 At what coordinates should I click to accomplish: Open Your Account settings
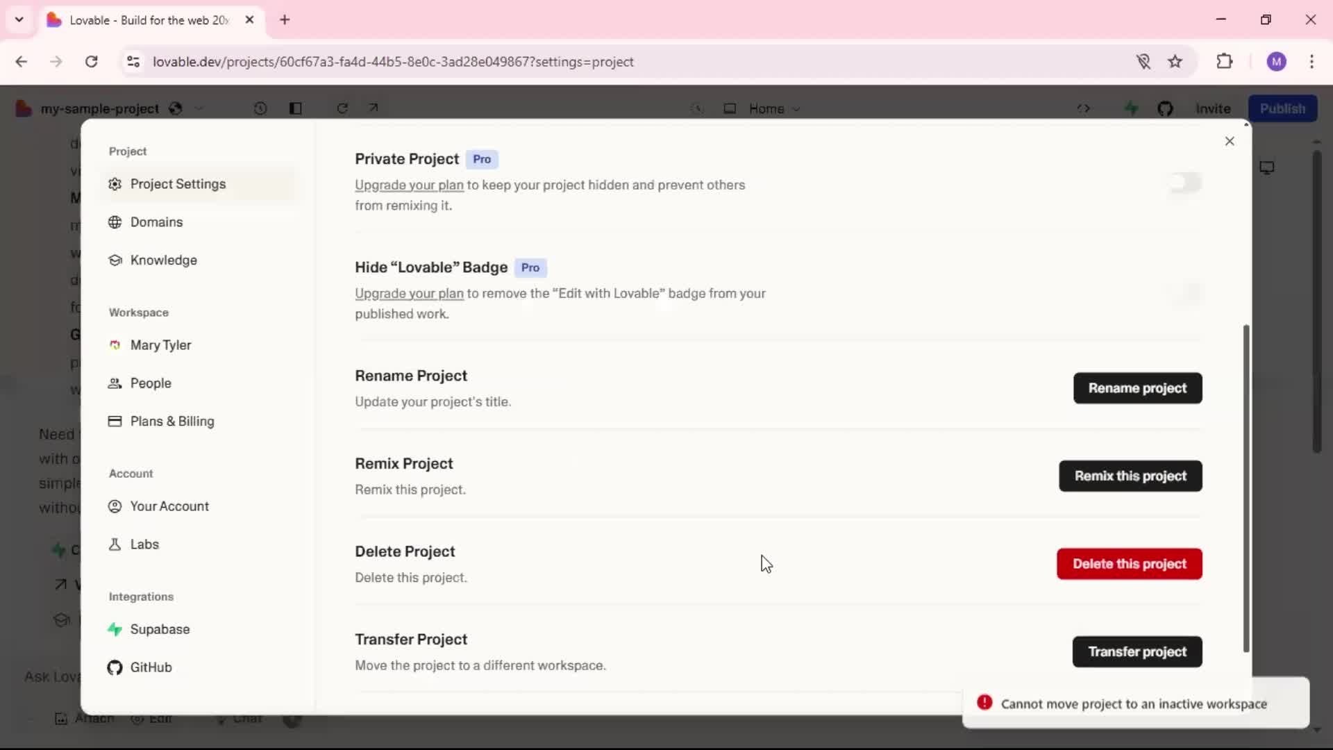pos(169,506)
